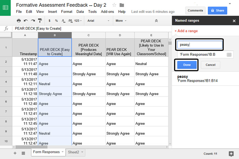Click the timestamp 11:12:18 cell
The width and height of the screenshot is (239, 159).
25,92
